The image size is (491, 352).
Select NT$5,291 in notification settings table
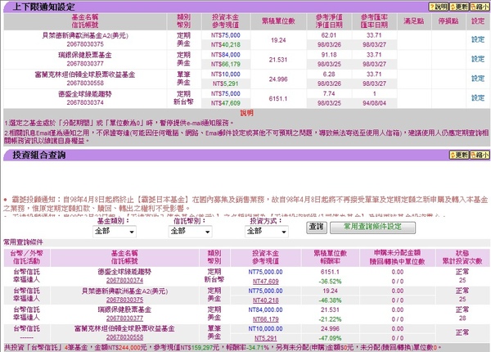pyautogui.click(x=226, y=84)
